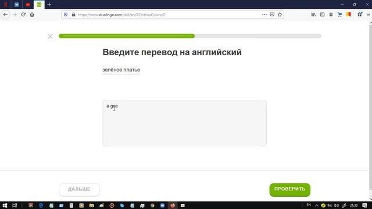Open page actions three-dot menu
Screen dimensions: 372x209
(264, 15)
